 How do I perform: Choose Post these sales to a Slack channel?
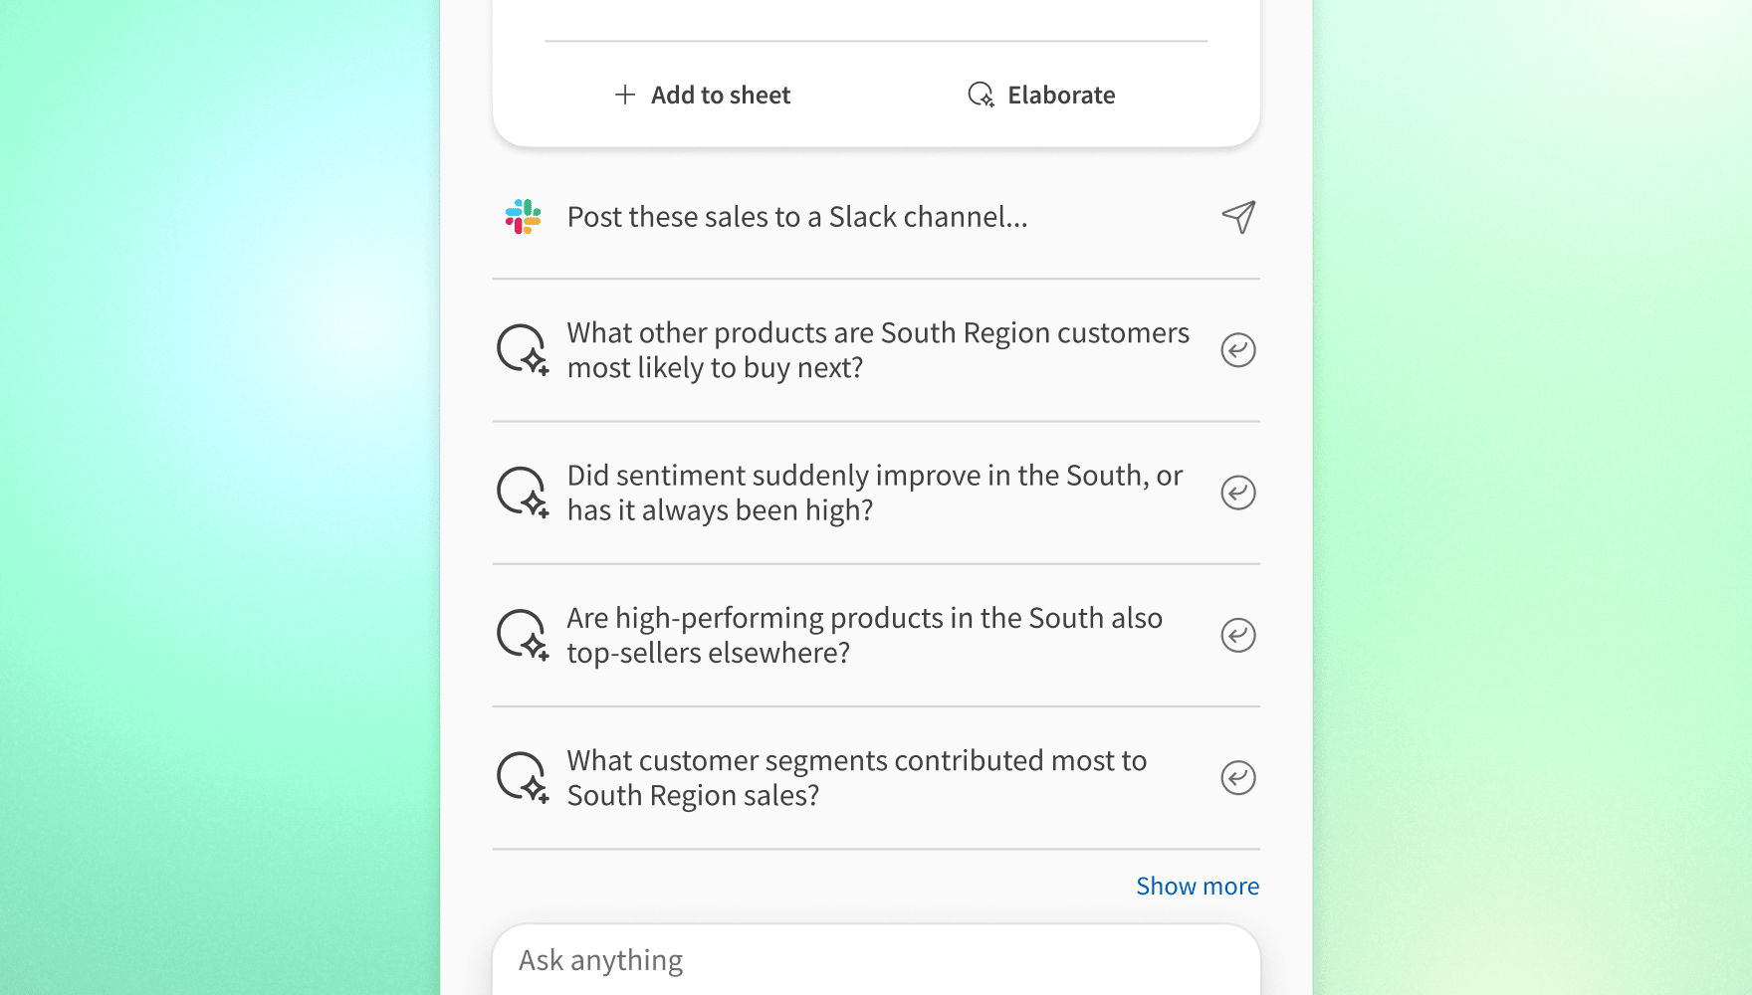tap(876, 217)
